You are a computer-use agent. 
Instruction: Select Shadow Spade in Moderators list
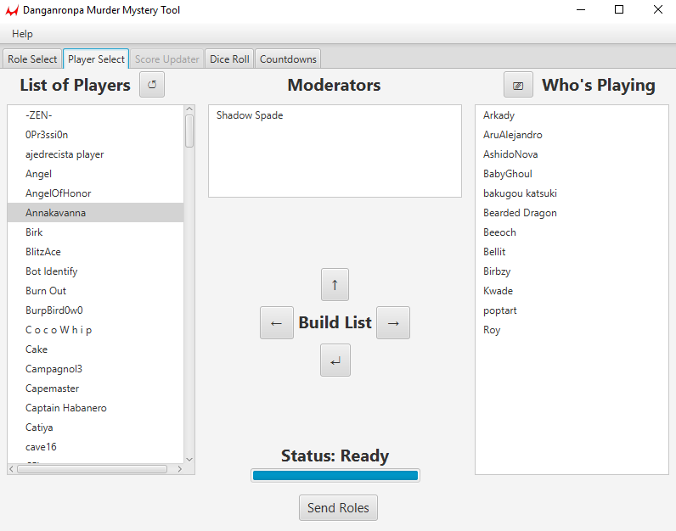[x=335, y=115]
